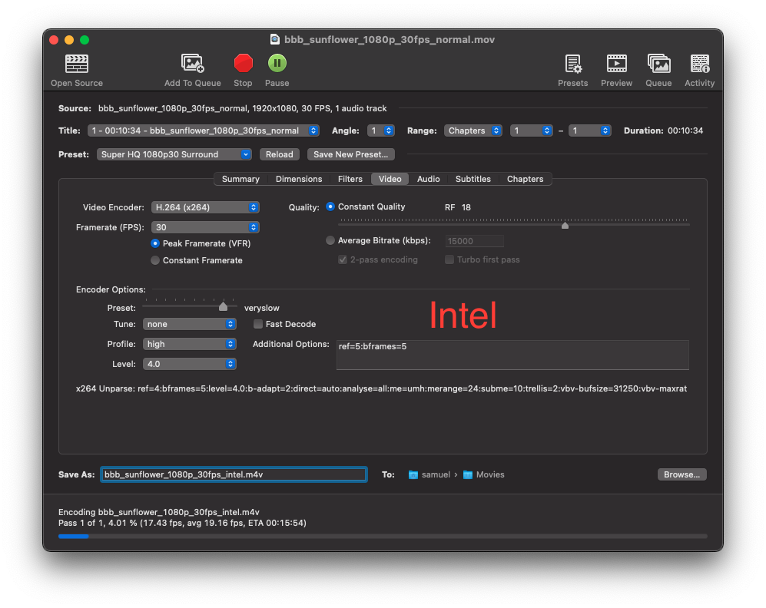Show the Queue window icon
766x608 pixels.
(x=658, y=64)
